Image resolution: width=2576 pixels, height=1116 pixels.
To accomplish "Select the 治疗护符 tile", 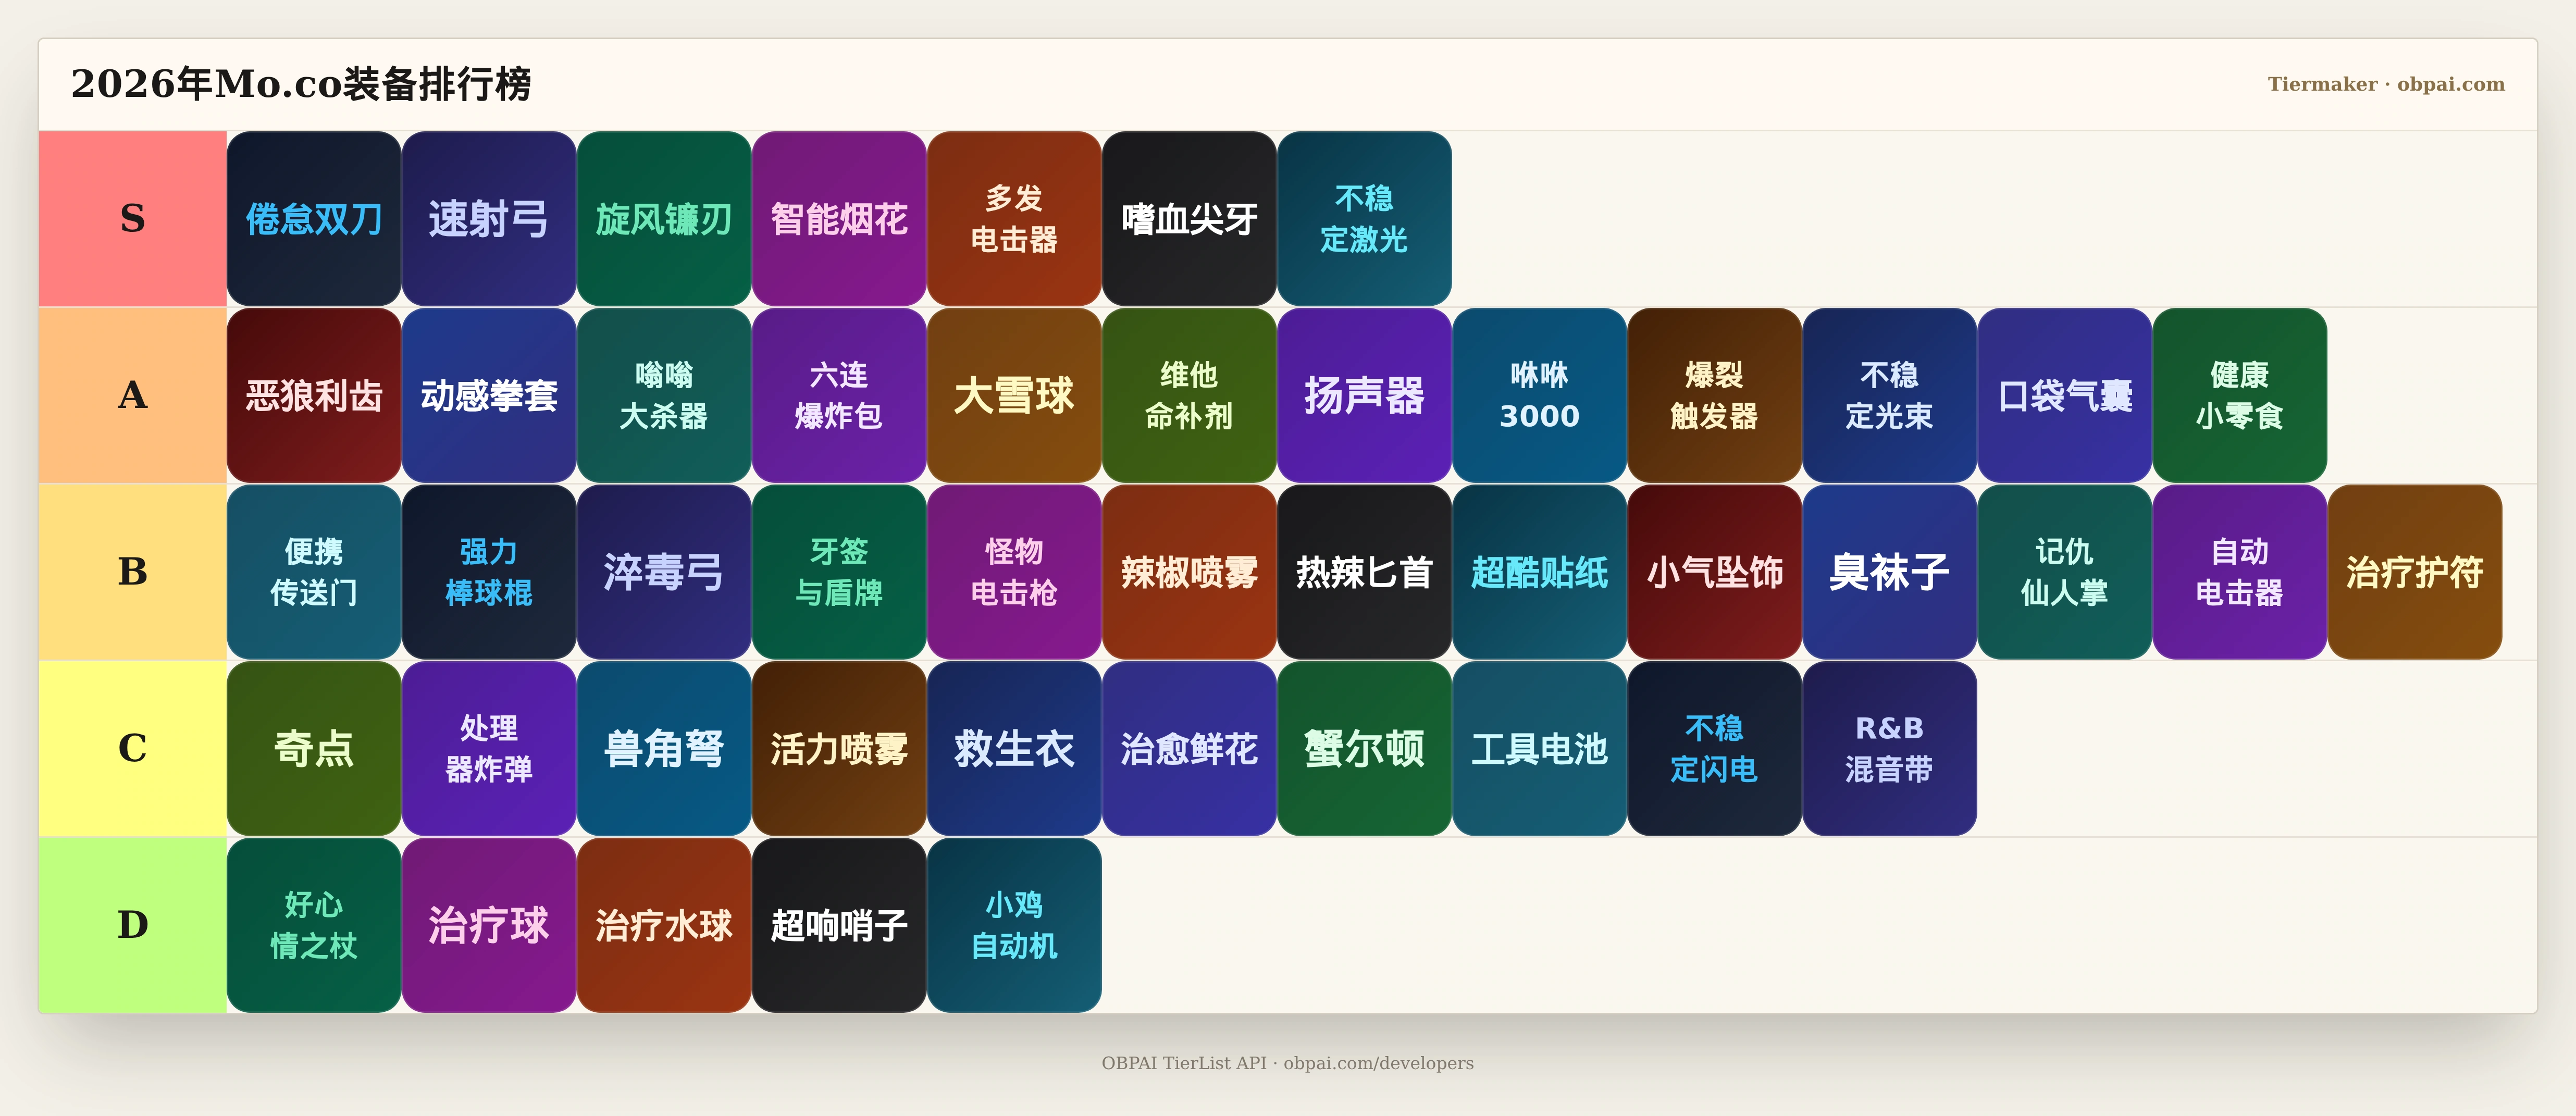I will click(2414, 572).
